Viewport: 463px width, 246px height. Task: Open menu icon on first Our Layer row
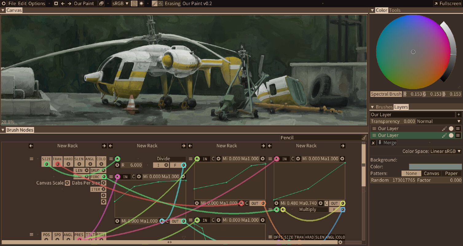click(x=458, y=129)
